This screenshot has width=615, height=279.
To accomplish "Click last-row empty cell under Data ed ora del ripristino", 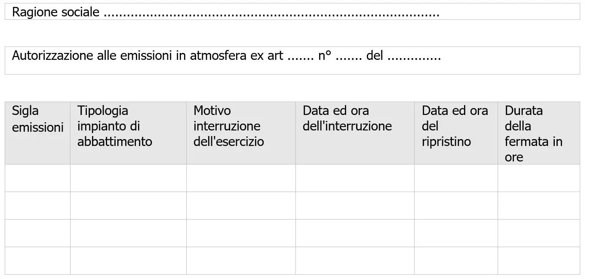I will [x=456, y=261].
